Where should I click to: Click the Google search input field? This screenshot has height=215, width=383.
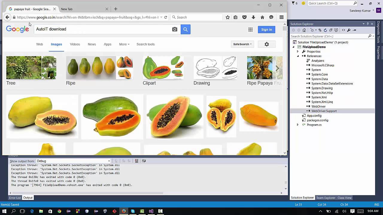102,29
